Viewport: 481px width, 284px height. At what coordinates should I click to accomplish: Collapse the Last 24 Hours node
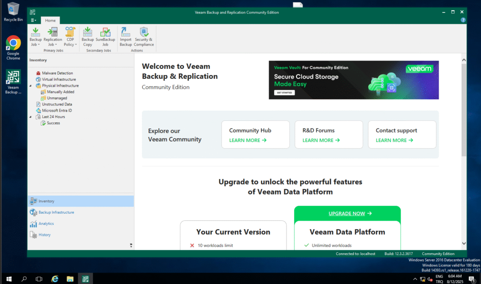pyautogui.click(x=31, y=117)
